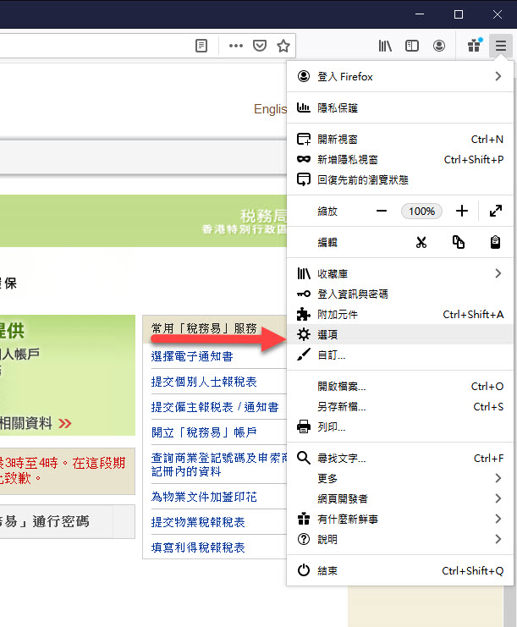517x627 pixels.
Task: Click the Cut scissors icon
Action: [421, 242]
